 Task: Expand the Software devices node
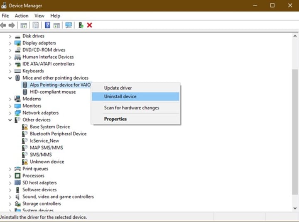(10, 190)
